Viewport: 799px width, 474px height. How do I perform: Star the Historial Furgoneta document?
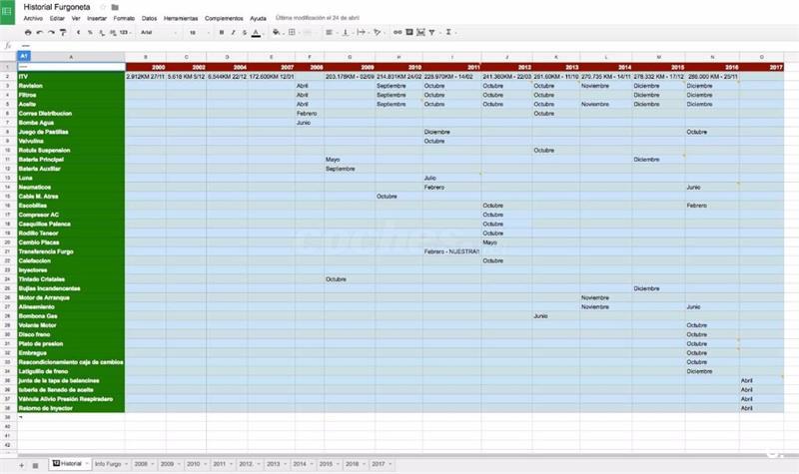[x=102, y=7]
